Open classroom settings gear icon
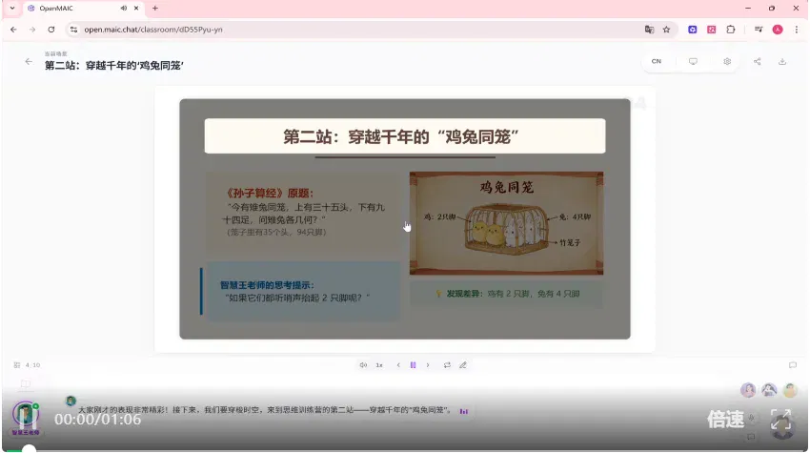Screen dimensions: 810x453 click(x=727, y=62)
